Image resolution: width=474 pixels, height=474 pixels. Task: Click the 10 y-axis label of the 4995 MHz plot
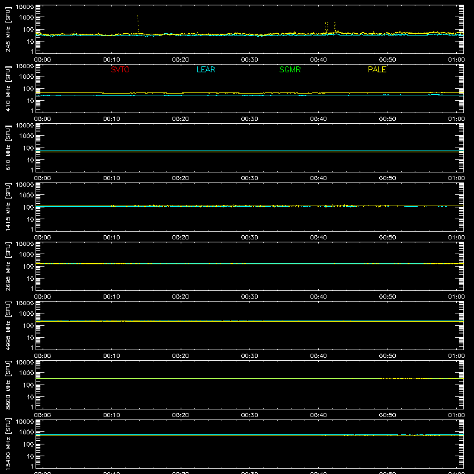[x=30, y=338]
